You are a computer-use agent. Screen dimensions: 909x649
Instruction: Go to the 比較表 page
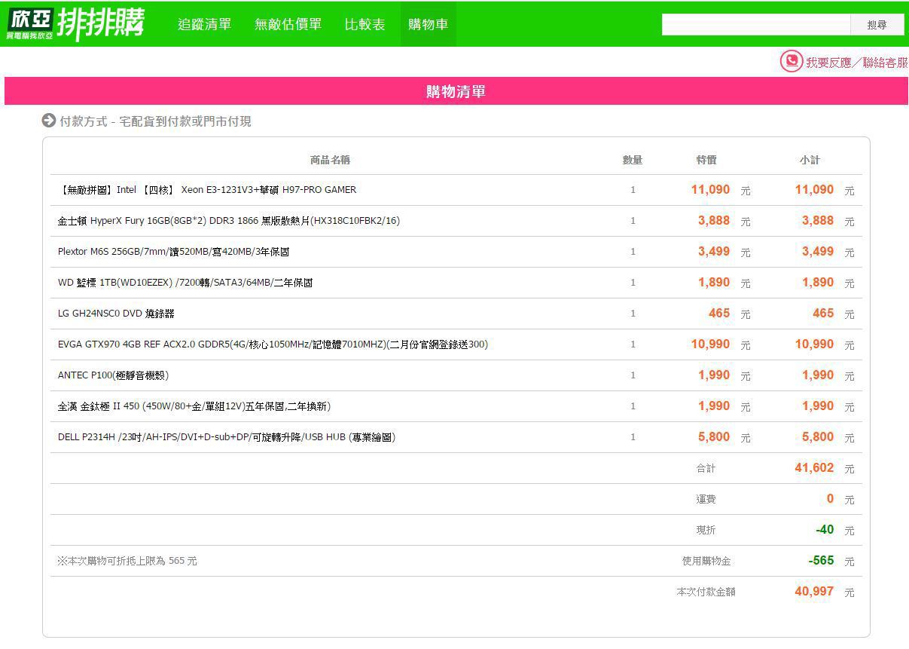(365, 24)
